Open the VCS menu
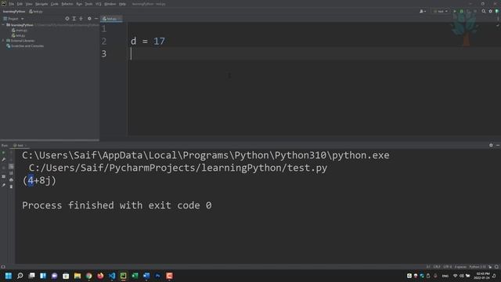Image resolution: width=501 pixels, height=282 pixels. coord(99,4)
